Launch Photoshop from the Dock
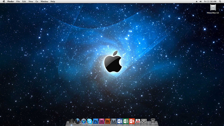 (96, 121)
